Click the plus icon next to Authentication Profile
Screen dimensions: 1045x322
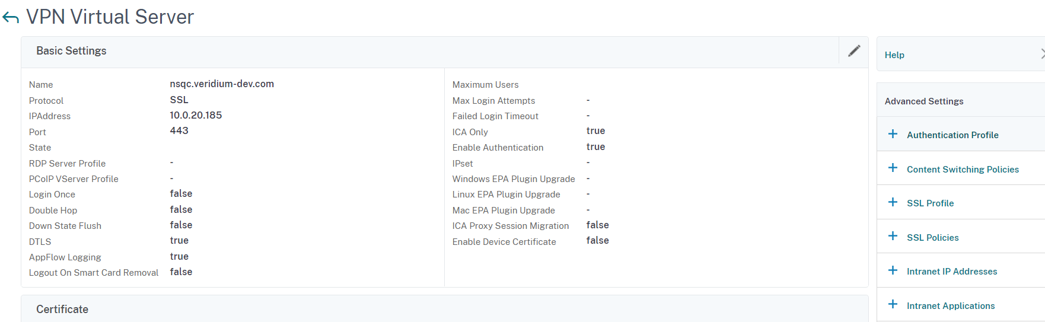click(x=893, y=134)
